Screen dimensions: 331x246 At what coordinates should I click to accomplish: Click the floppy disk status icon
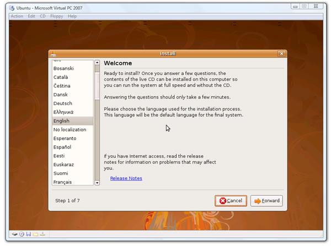[28, 234]
